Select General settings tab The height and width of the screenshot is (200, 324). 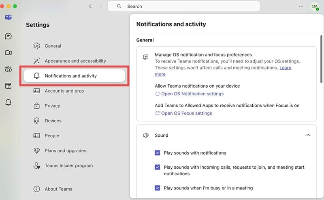74,46
